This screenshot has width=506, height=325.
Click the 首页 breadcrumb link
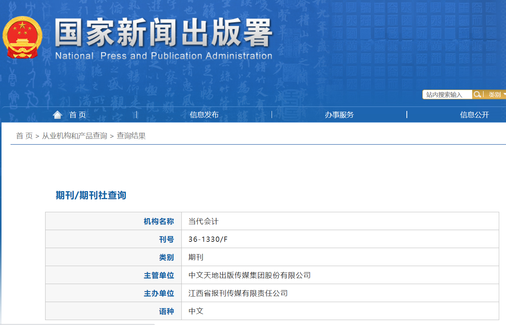point(24,136)
